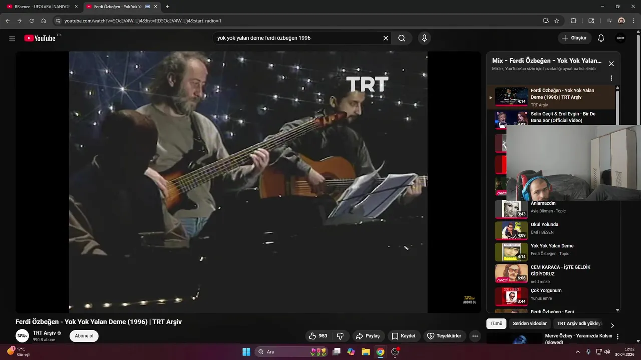
Task: Install app icon in address bar
Action: pos(546,21)
